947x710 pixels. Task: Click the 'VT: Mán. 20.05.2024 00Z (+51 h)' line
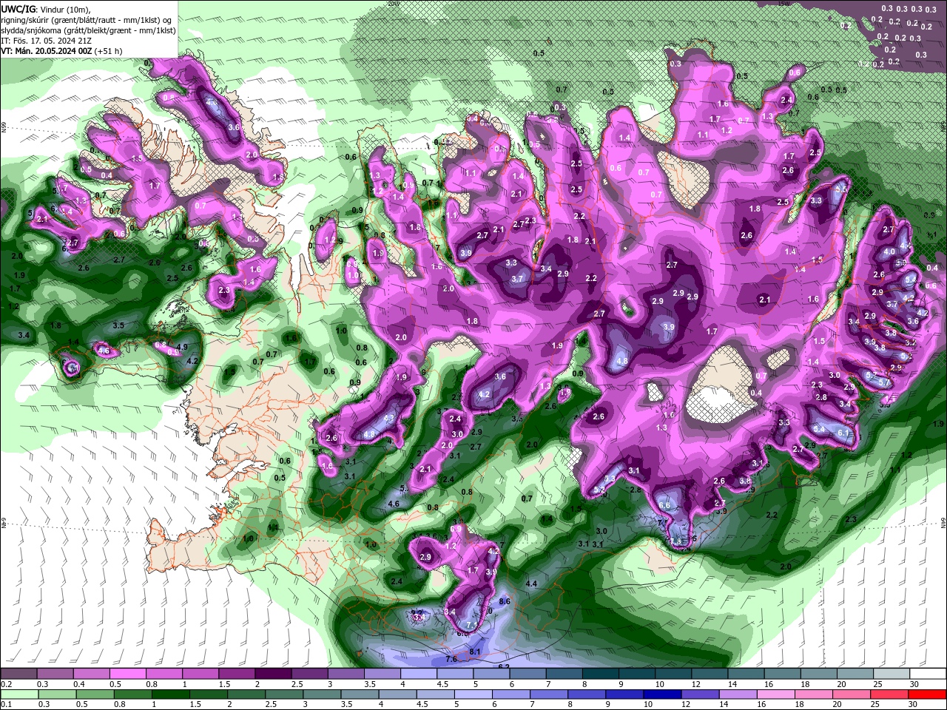click(62, 51)
